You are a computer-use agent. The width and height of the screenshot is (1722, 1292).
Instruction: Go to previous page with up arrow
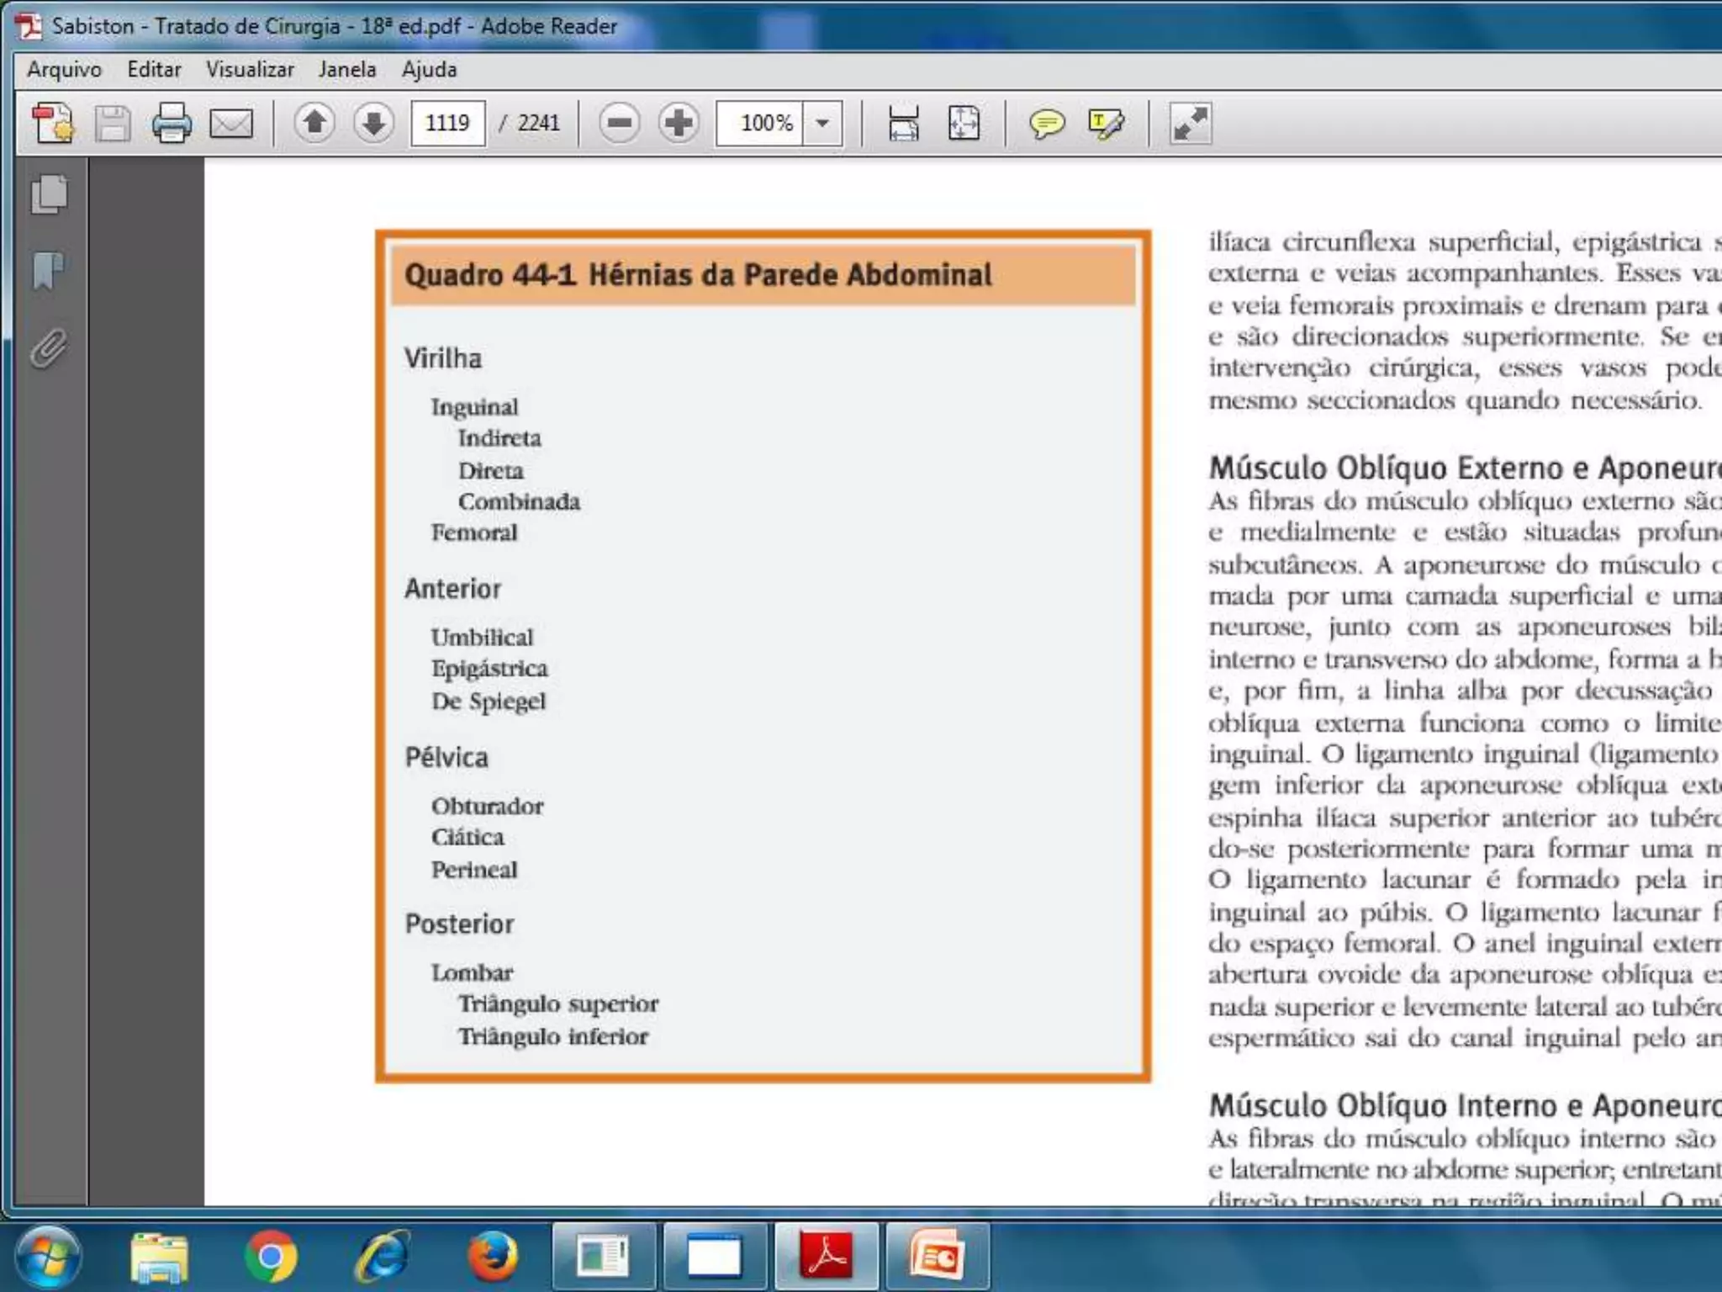pos(314,124)
